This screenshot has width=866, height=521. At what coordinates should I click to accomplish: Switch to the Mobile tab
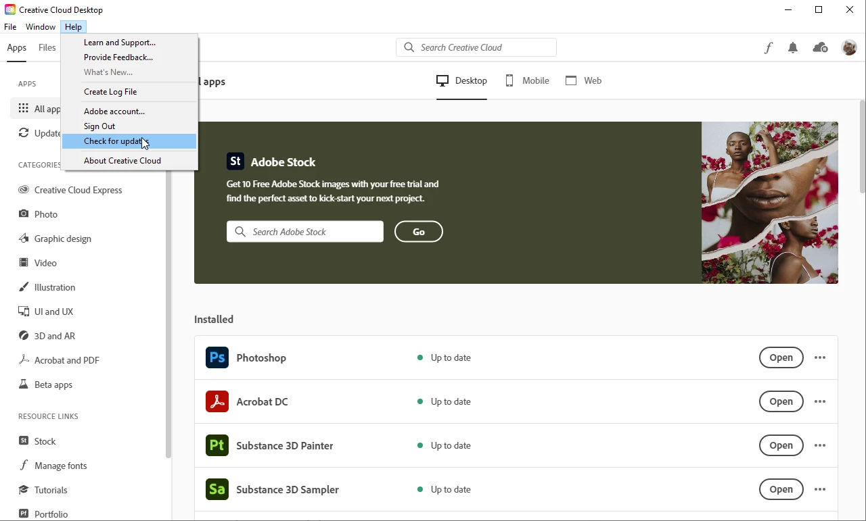pos(527,80)
